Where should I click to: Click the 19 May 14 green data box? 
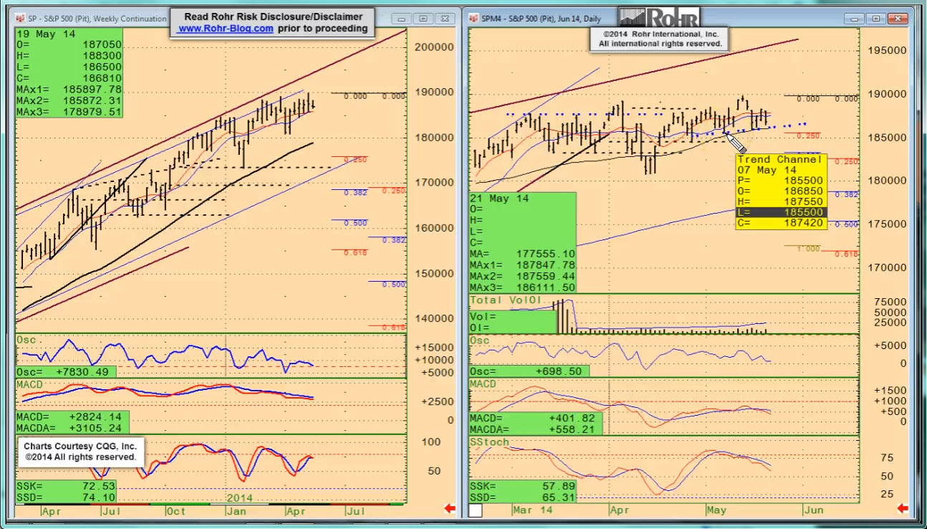pyautogui.click(x=69, y=72)
